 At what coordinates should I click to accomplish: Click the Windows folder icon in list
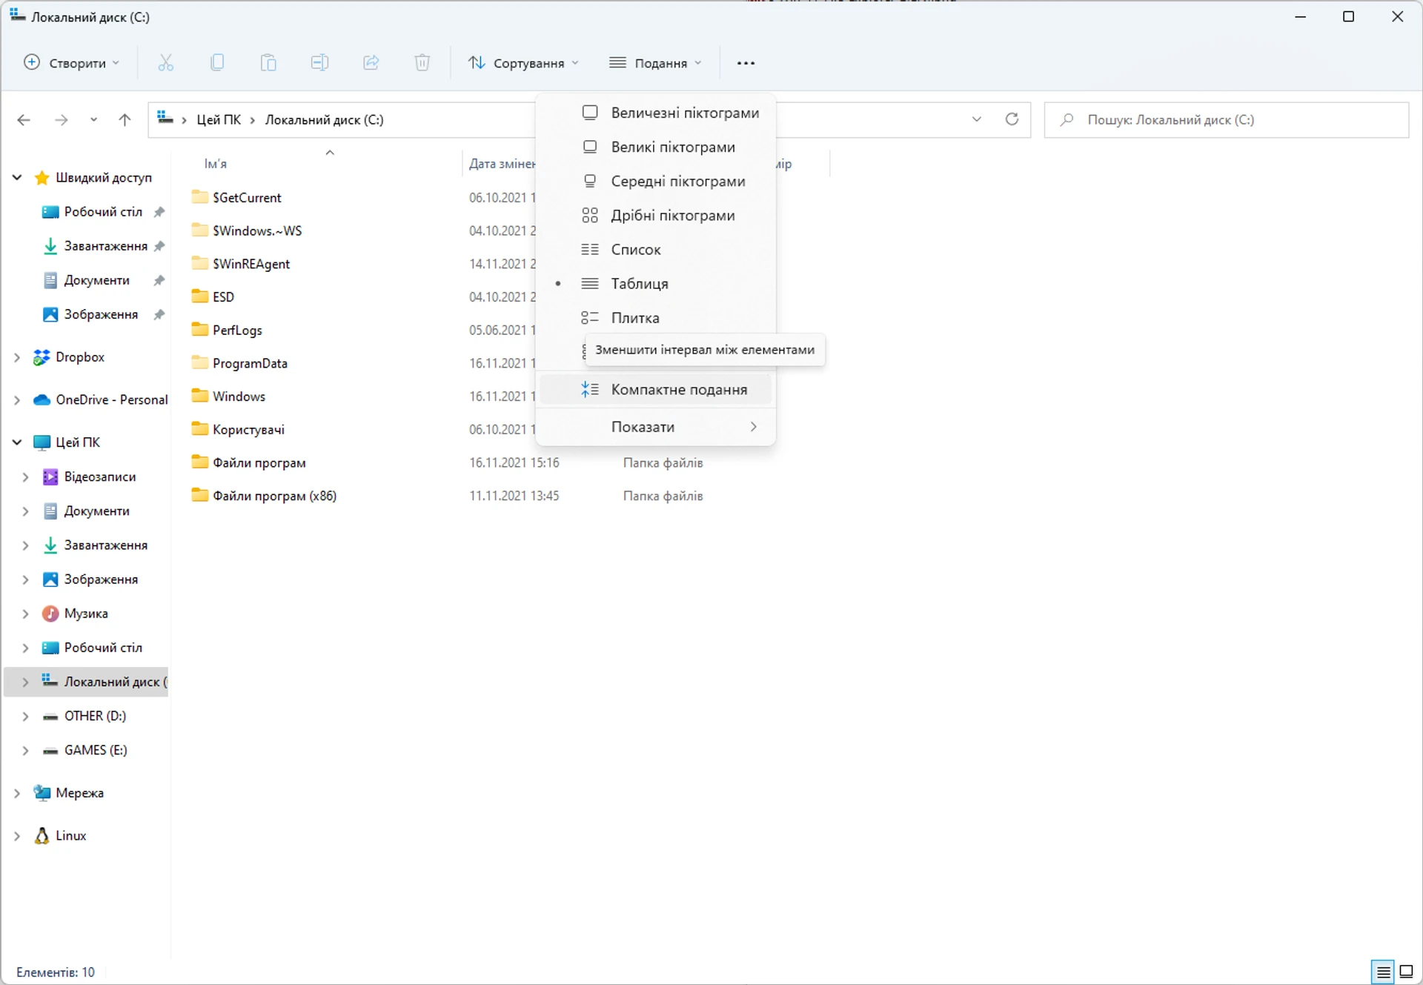point(199,396)
